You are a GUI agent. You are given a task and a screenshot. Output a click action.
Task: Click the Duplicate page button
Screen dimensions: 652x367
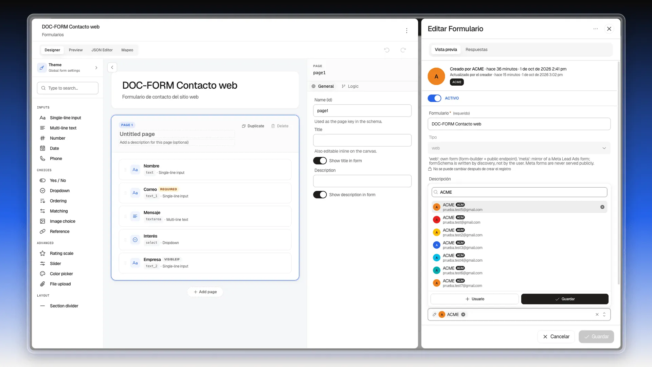(253, 126)
